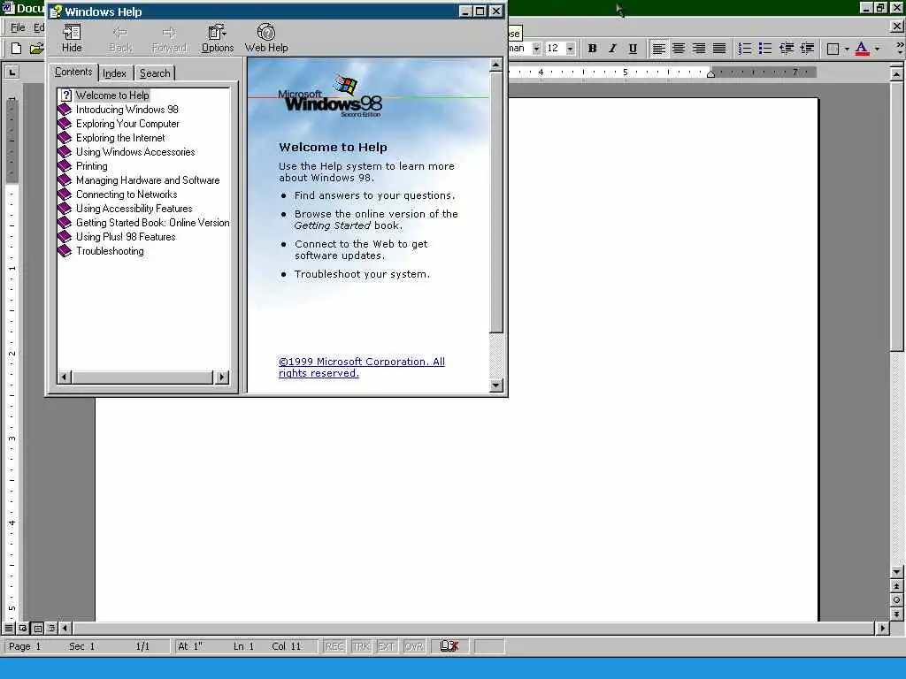Click Previous Page double-arrow button
The width and height of the screenshot is (906, 679).
point(897,586)
